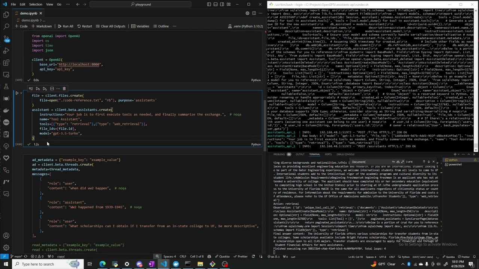Toggle Use Regular Expression in terminal find
Viewport: 479px width, 269px height.
tap(402, 162)
